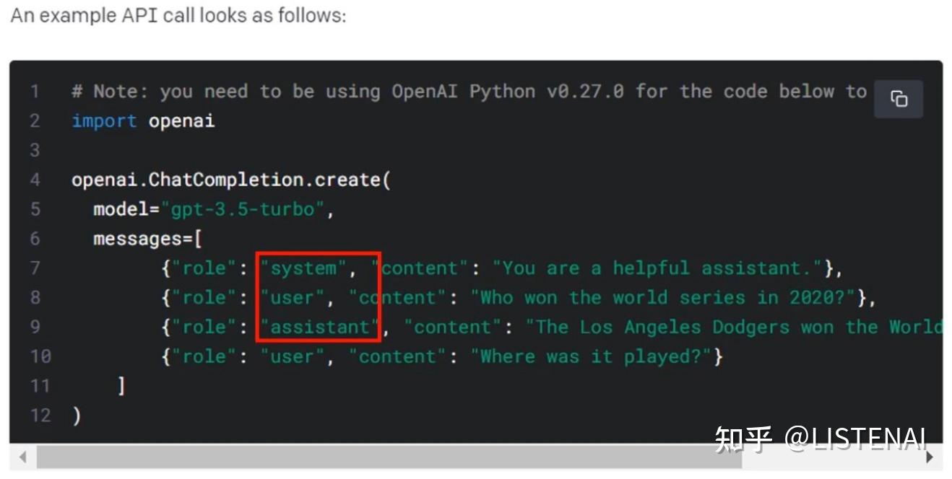Click the messages= parameter on line 6
Image resolution: width=952 pixels, height=479 pixels.
[x=147, y=239]
